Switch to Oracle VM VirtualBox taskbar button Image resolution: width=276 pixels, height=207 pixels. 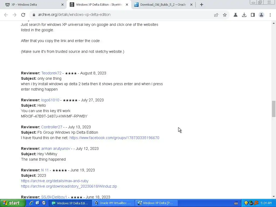113,203
